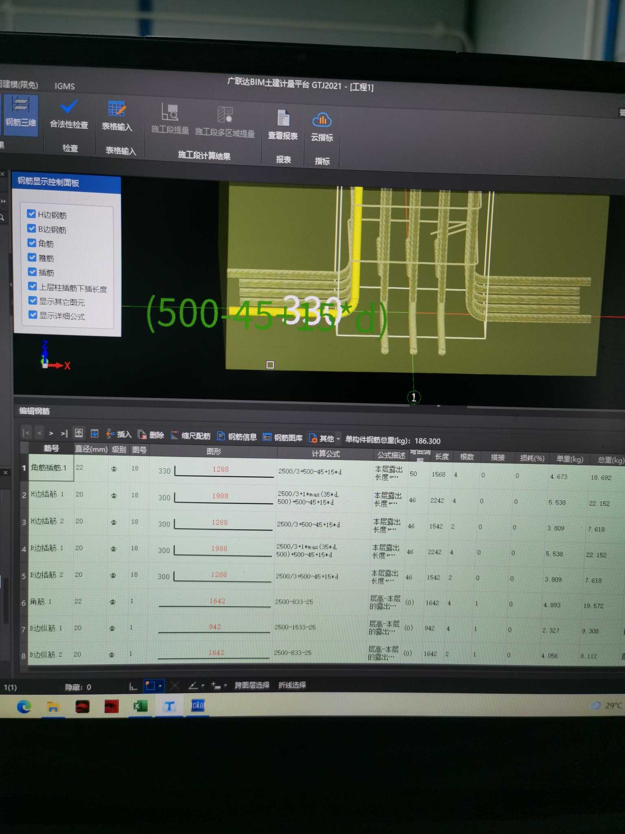The height and width of the screenshot is (834, 625).
Task: Toggle 角筋 checkbox
Action: 32,243
